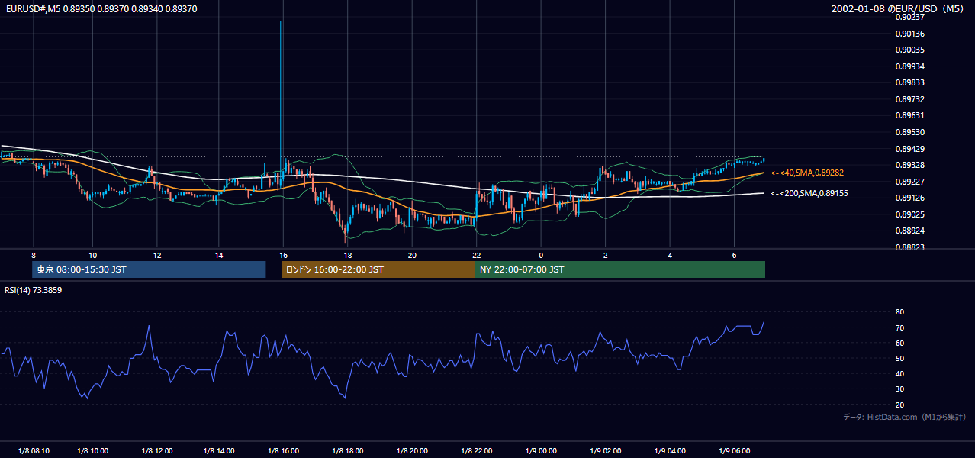Viewport: 975px width, 458px height.
Task: Click the Tokyo 08:00-15:30 JST session bar
Action: [149, 269]
